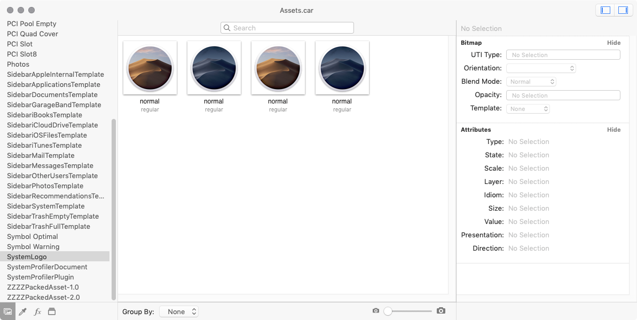637x320 pixels.
Task: Click the Opacity field
Action: coord(563,95)
